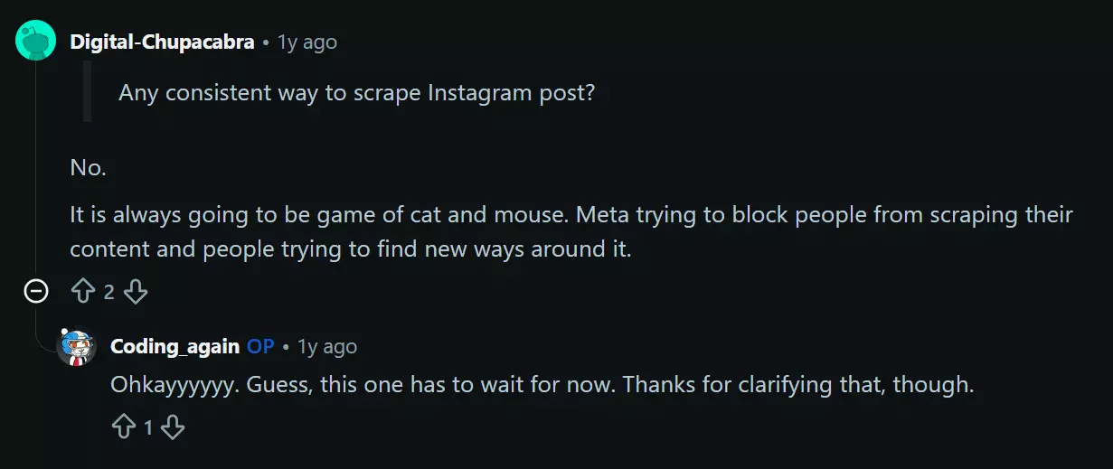The image size is (1113, 469).
Task: Click the "No." line in the comment
Action: (89, 167)
